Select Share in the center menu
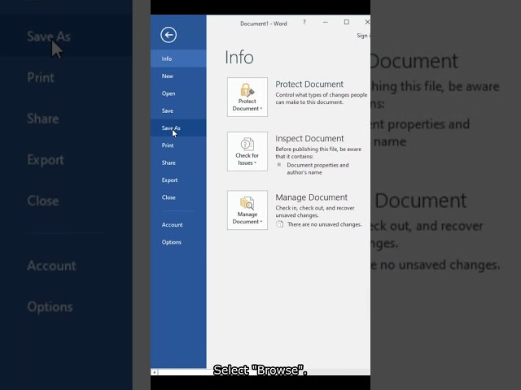Viewport: 521px width, 390px height. pyautogui.click(x=178, y=162)
